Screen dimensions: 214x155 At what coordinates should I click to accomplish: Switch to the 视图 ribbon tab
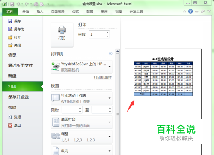pos(119,12)
